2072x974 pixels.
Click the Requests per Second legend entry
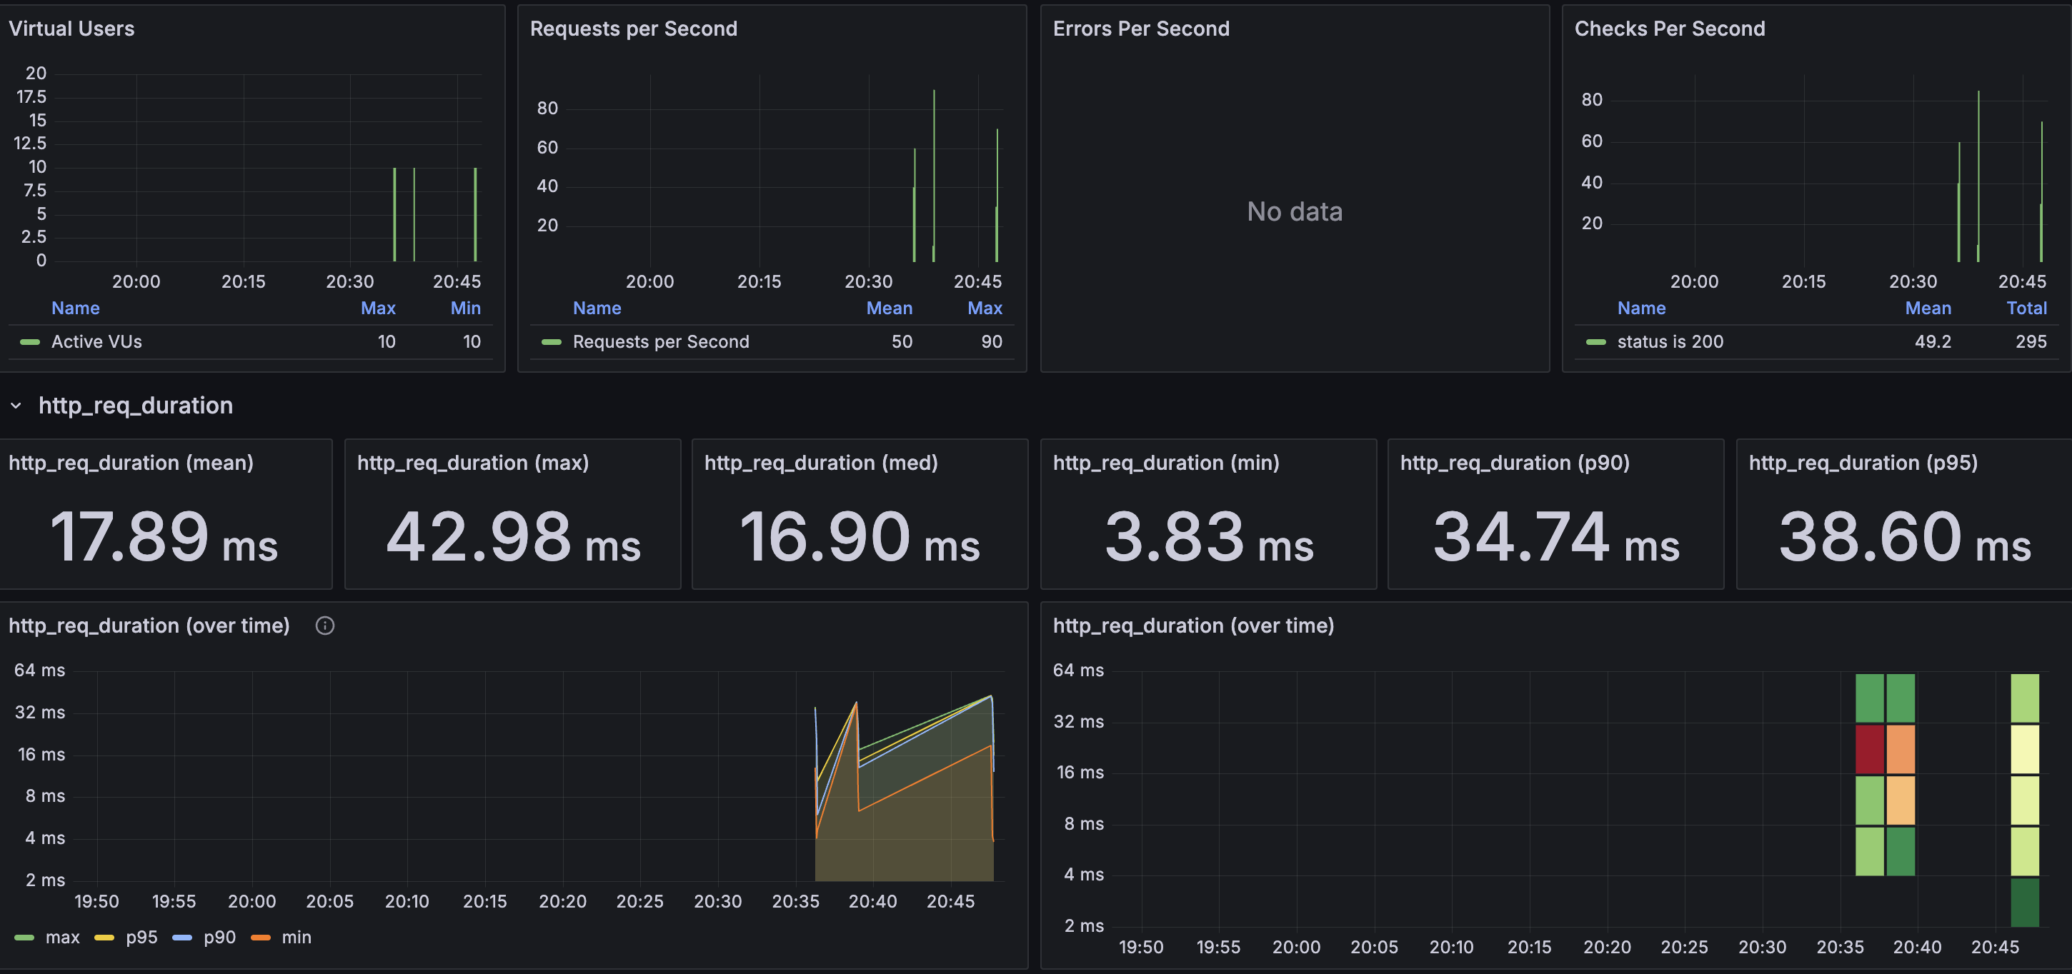pos(660,341)
